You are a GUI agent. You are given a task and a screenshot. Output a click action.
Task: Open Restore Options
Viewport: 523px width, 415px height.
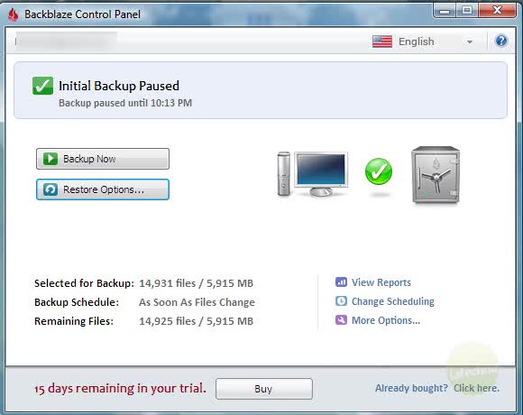(x=103, y=189)
